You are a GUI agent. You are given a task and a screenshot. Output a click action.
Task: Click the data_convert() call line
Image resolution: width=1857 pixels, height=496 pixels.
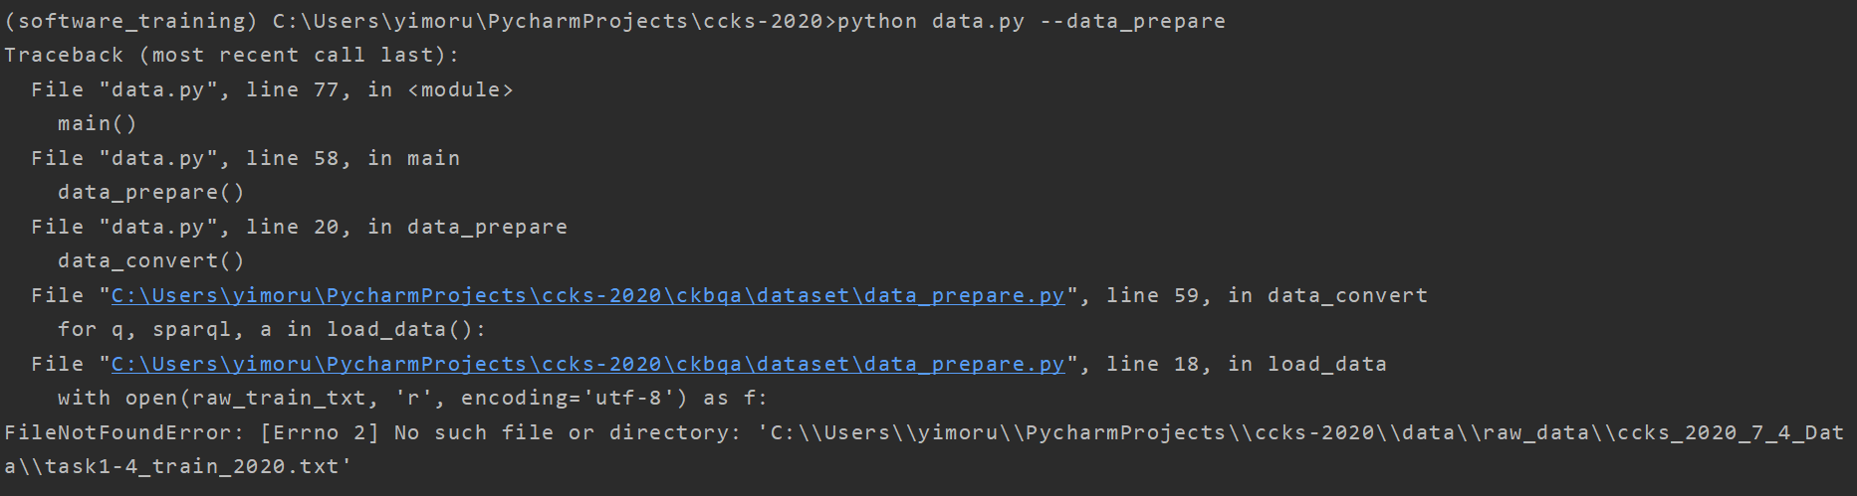[x=150, y=260]
